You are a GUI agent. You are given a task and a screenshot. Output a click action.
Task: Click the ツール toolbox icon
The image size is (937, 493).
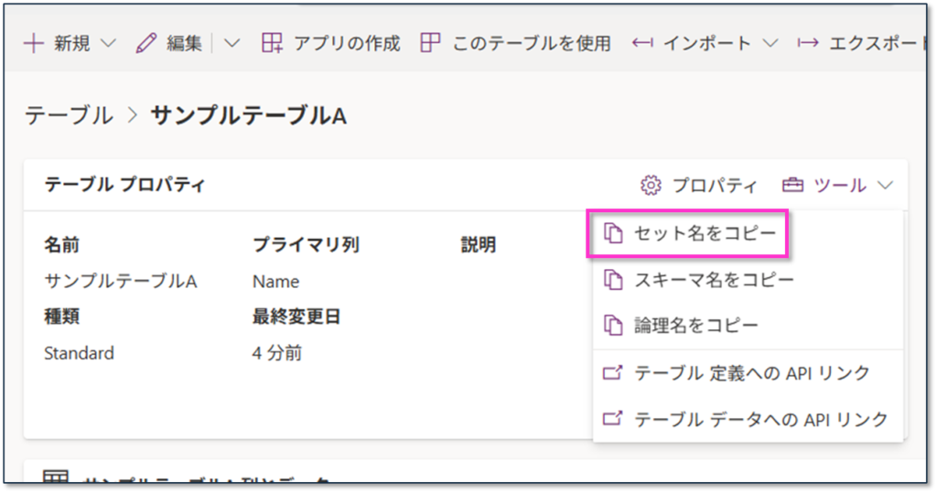point(792,186)
